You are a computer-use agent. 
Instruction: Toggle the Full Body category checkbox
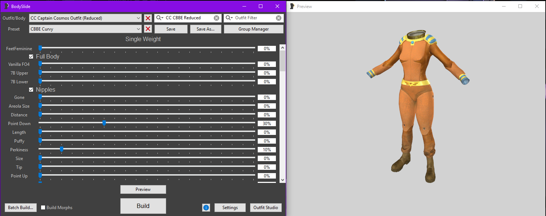click(x=31, y=57)
